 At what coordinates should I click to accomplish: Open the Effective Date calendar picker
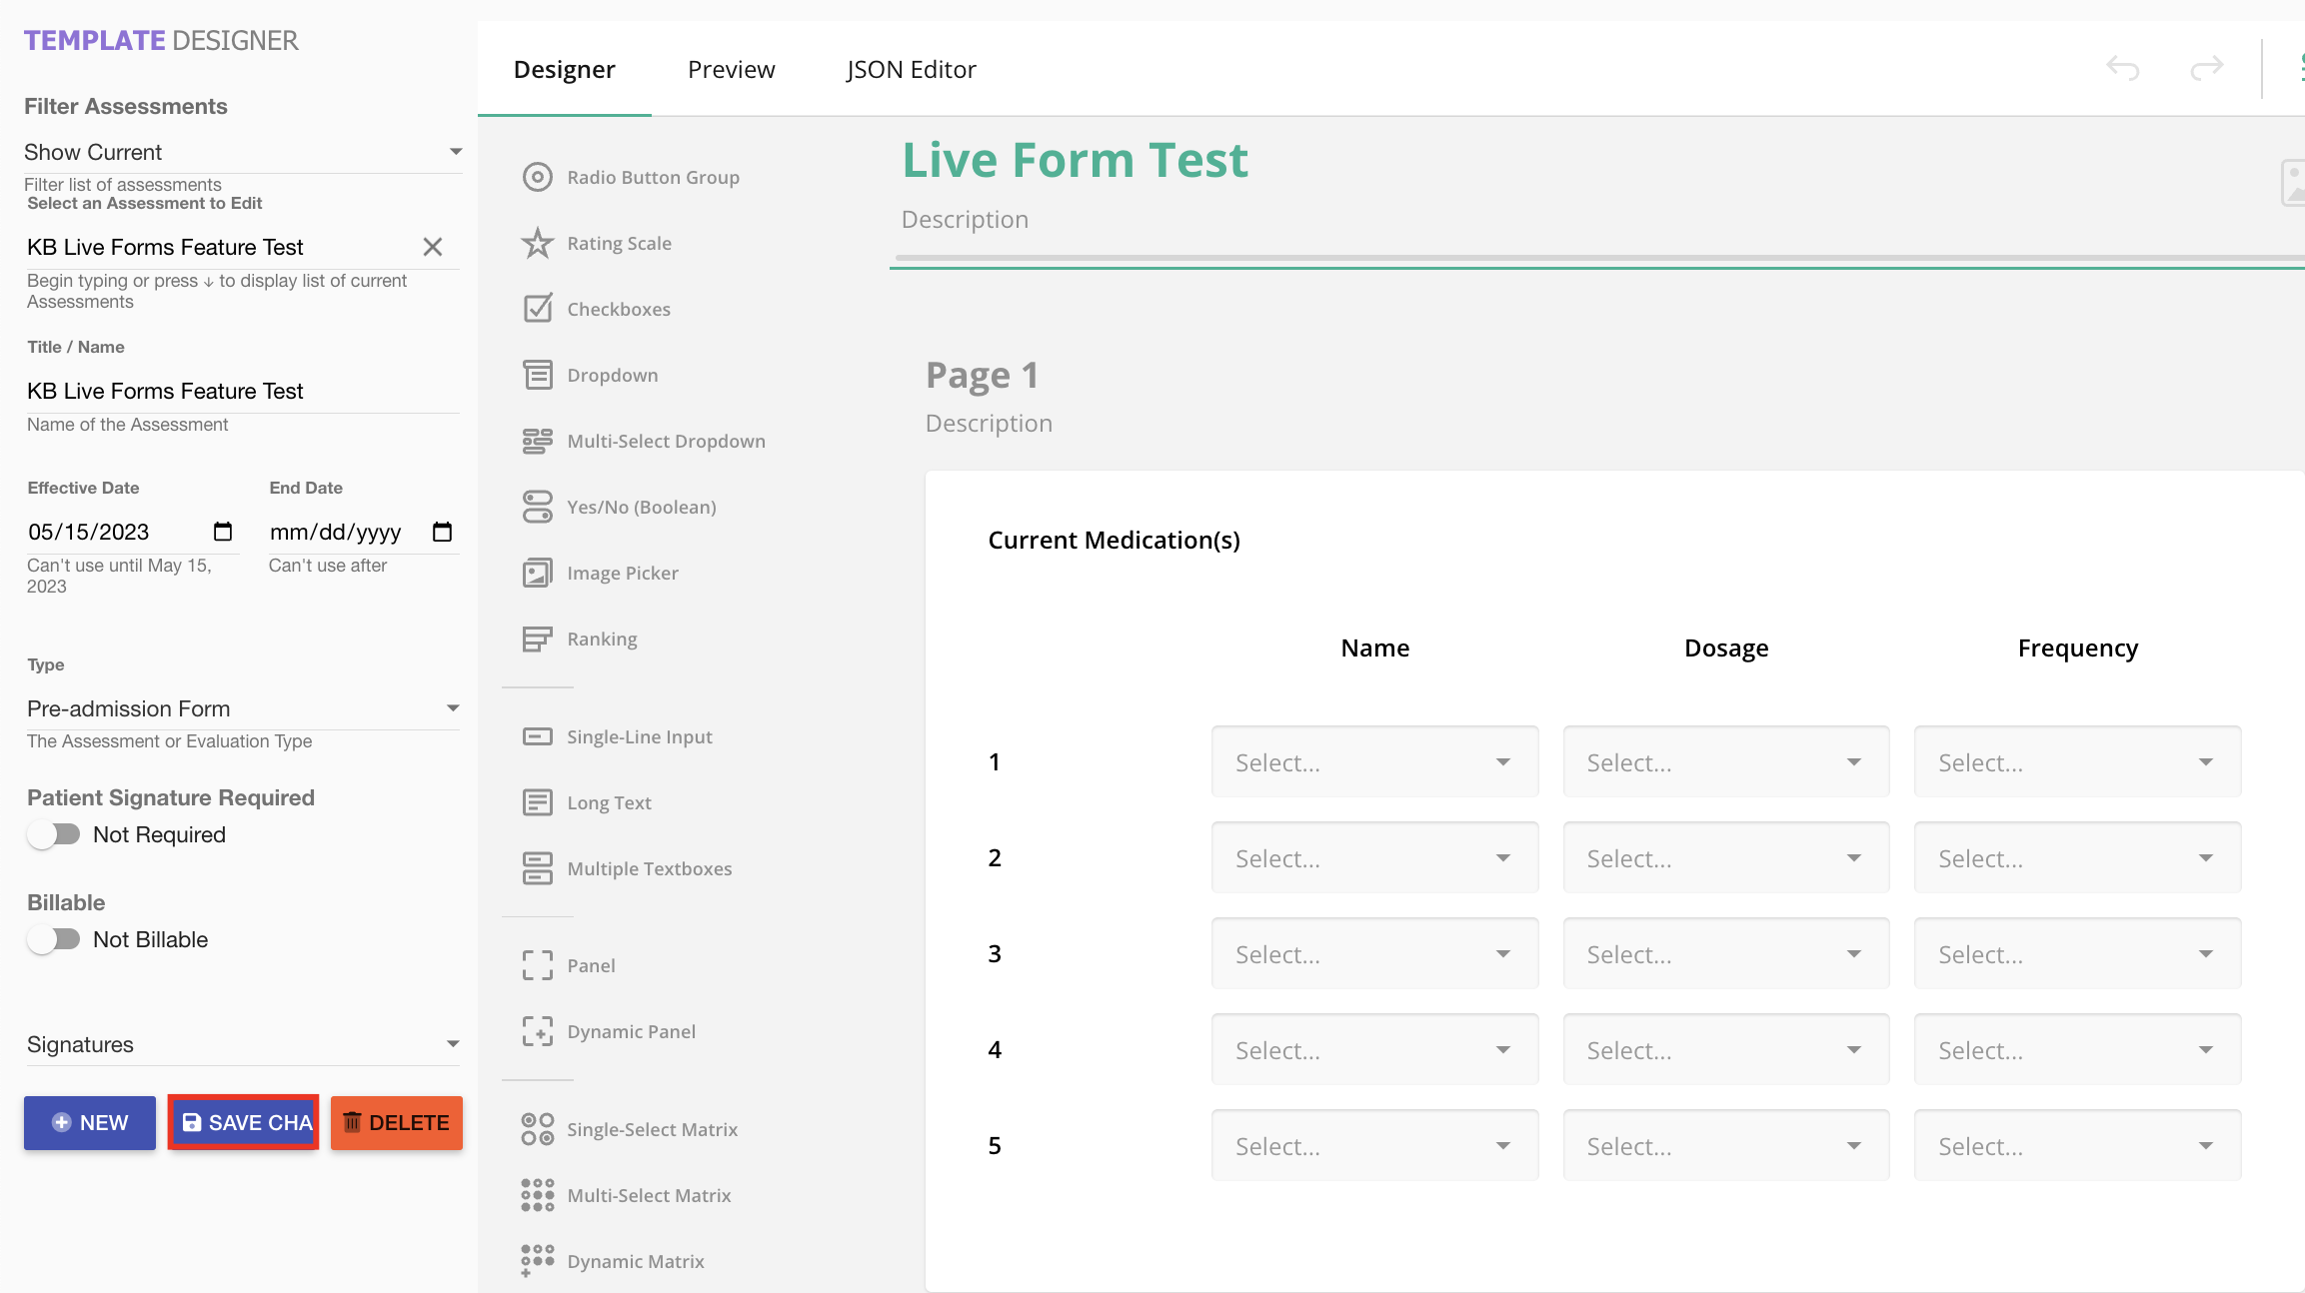(x=223, y=532)
